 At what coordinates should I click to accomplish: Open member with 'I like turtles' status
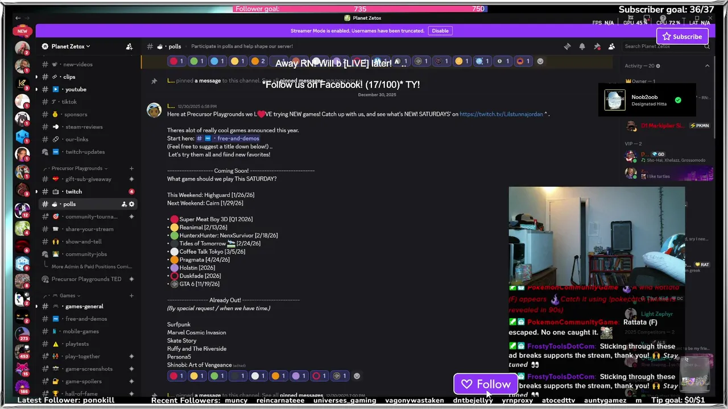[668, 173]
